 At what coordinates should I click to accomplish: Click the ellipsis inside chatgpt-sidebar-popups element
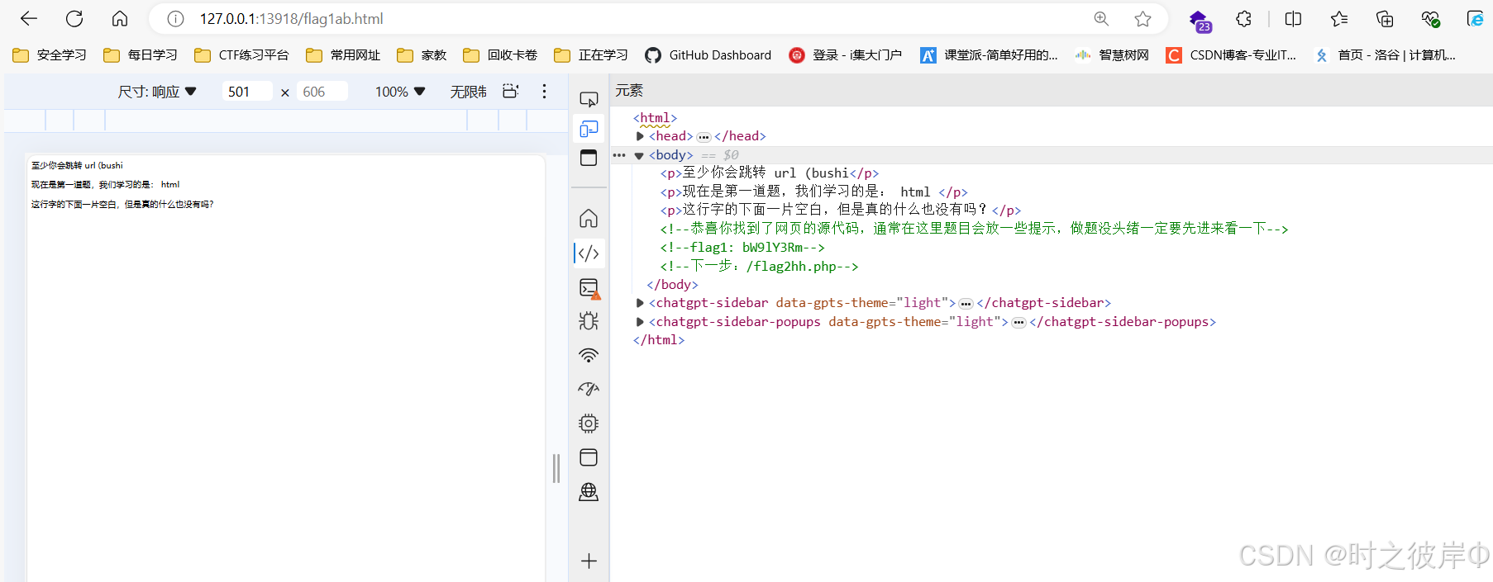(x=1018, y=323)
